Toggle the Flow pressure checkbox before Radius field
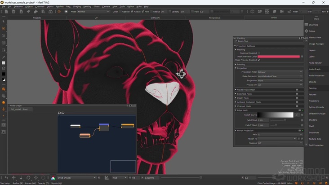The image size is (329, 185). (x=151, y=12)
